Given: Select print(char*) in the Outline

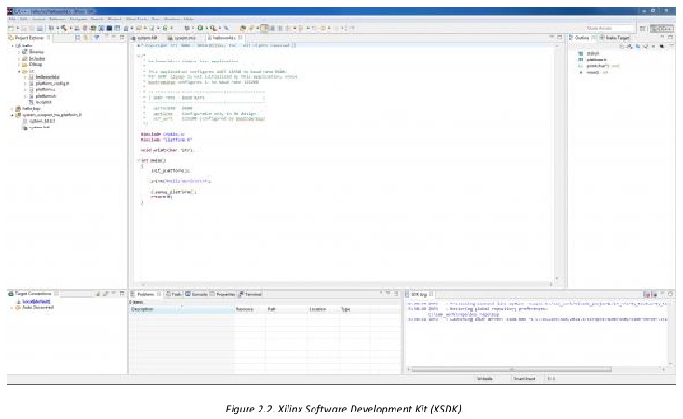Looking at the screenshot, I should point(597,66).
